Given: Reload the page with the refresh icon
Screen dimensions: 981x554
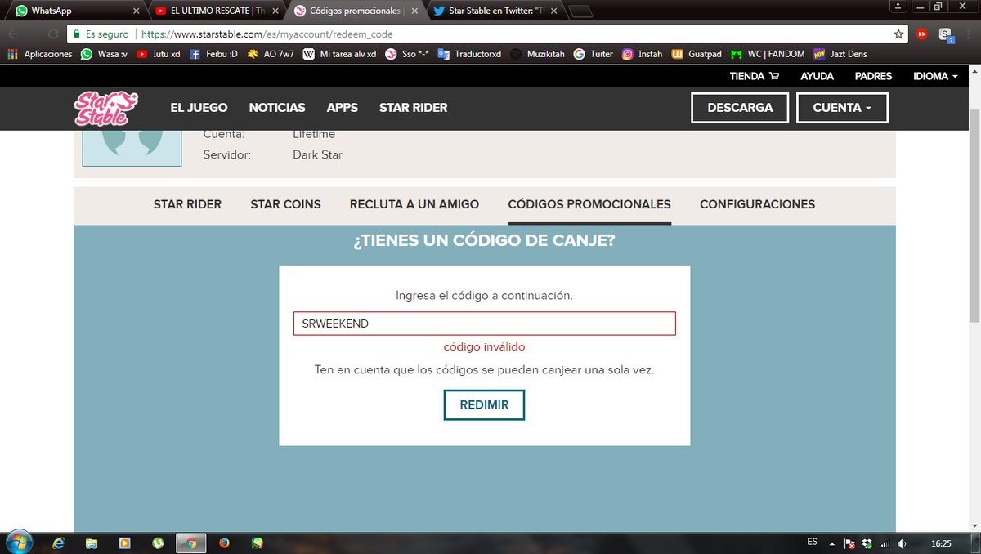Looking at the screenshot, I should [53, 34].
